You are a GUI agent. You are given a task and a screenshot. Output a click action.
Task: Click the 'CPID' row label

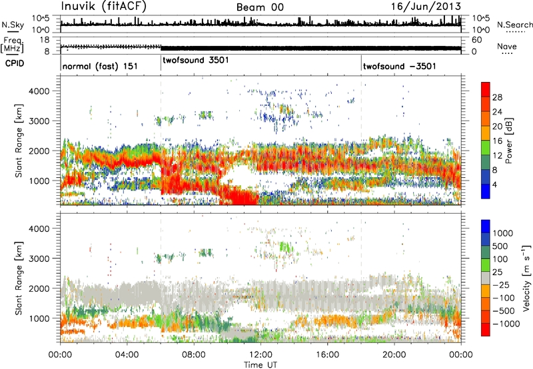pos(15,63)
